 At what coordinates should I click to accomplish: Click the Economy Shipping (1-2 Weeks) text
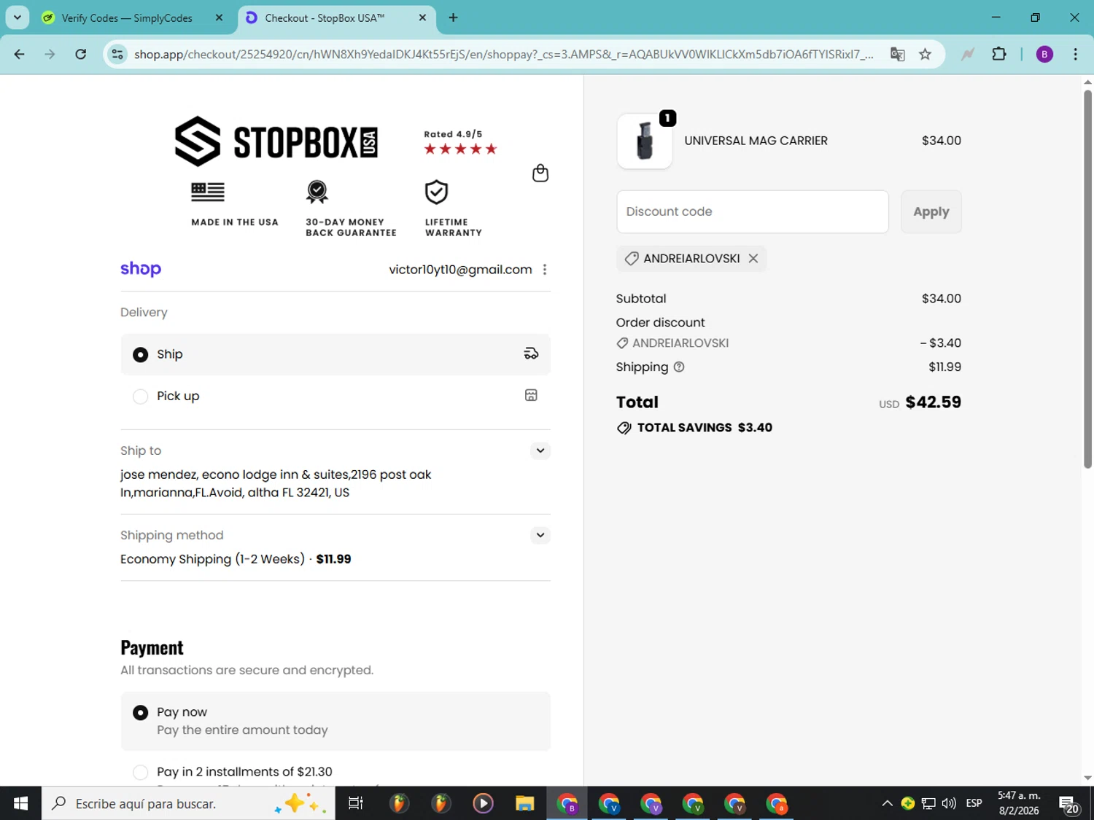(x=212, y=559)
